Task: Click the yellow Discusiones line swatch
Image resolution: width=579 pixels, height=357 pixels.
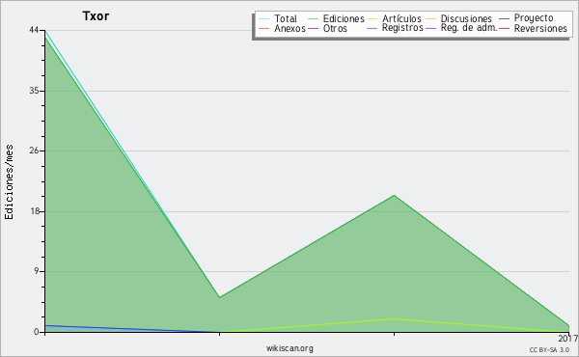Action: tap(431, 19)
